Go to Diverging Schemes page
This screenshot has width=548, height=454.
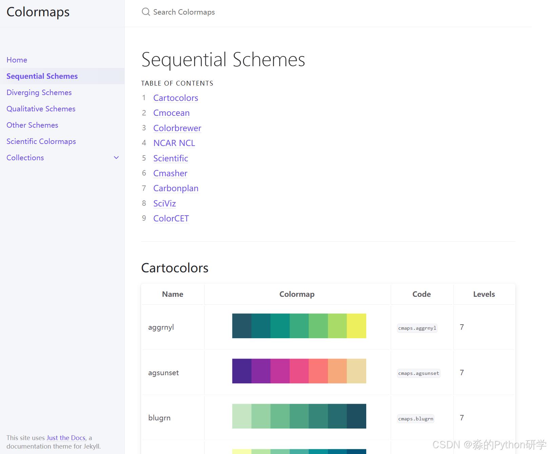(x=39, y=92)
